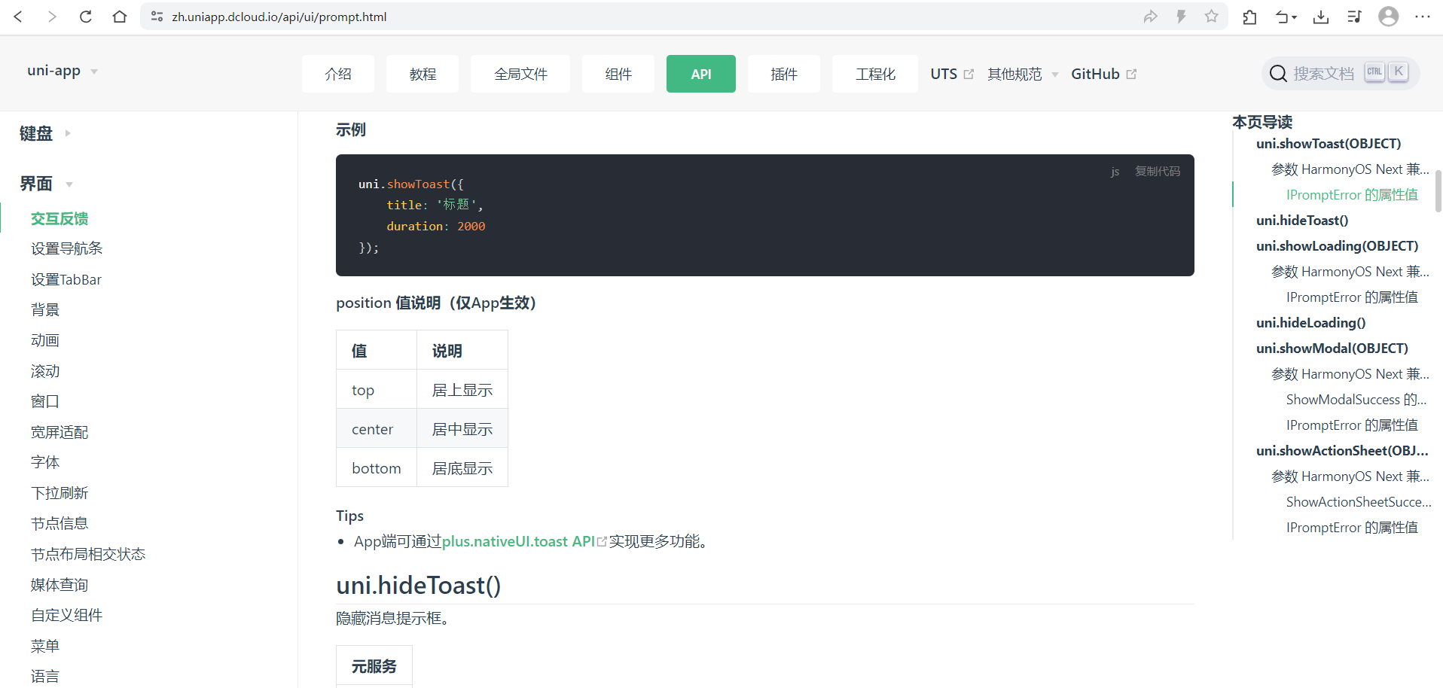Open the browser three-dot menu

[x=1423, y=17]
